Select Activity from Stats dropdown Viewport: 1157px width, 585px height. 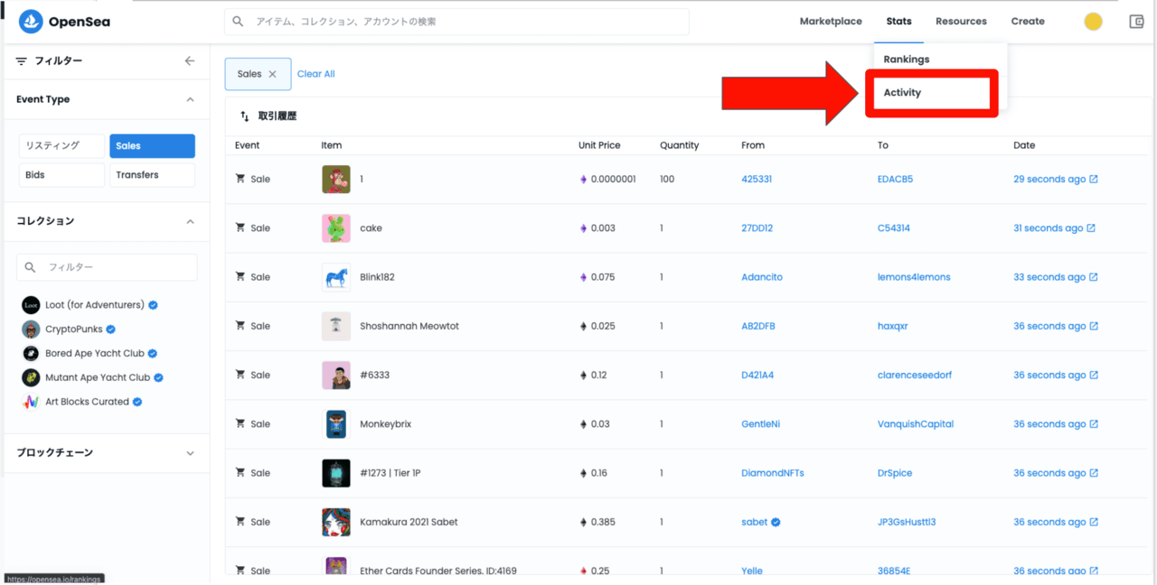pos(902,93)
